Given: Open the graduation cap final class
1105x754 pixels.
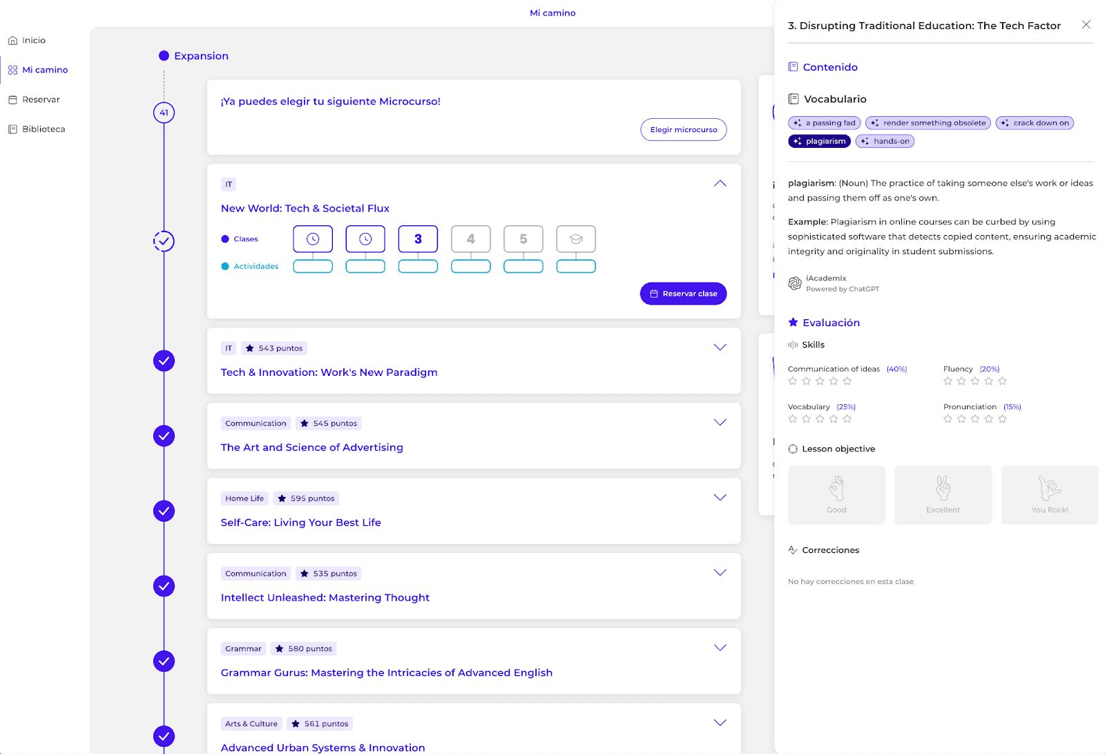Looking at the screenshot, I should pos(576,239).
